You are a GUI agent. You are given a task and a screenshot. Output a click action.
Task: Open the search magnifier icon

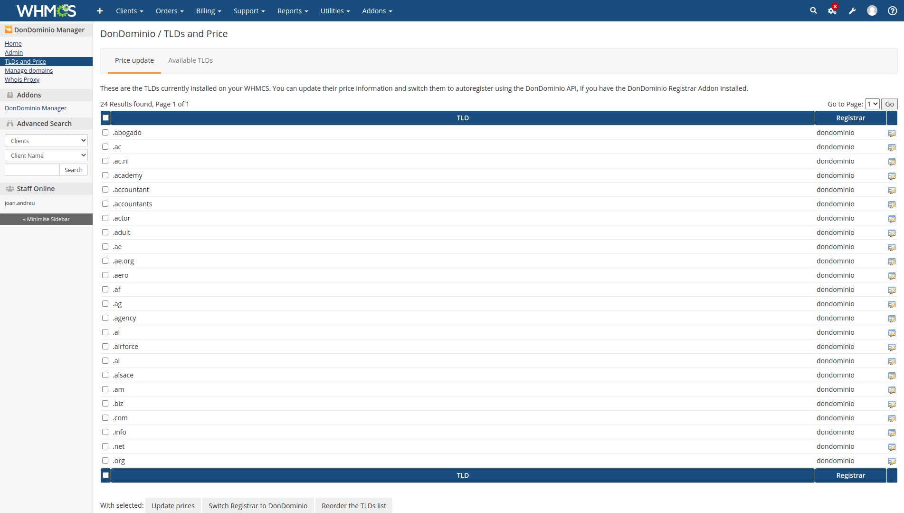click(813, 10)
